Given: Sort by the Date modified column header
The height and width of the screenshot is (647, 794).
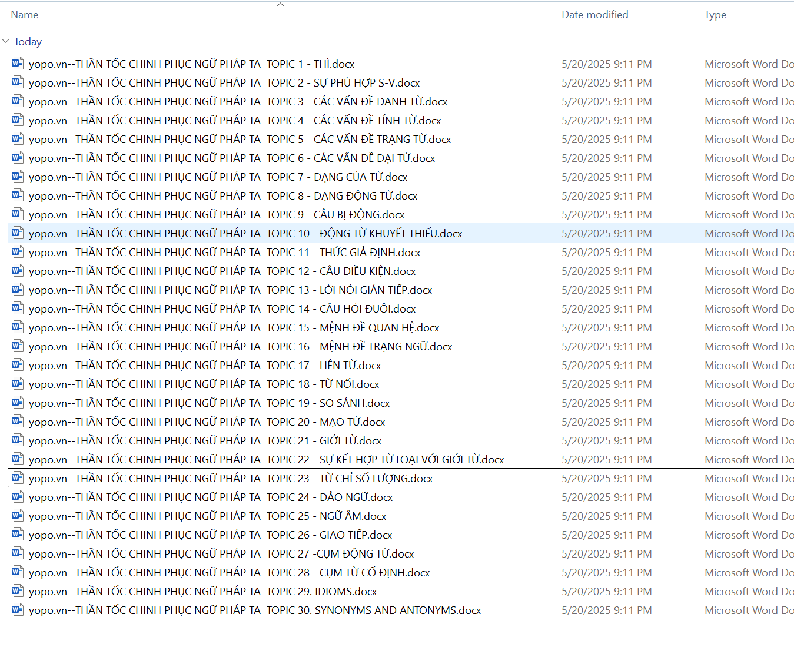Looking at the screenshot, I should [594, 15].
